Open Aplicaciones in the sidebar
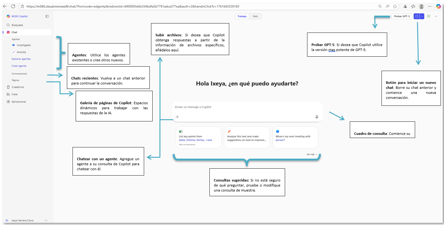 (19, 102)
